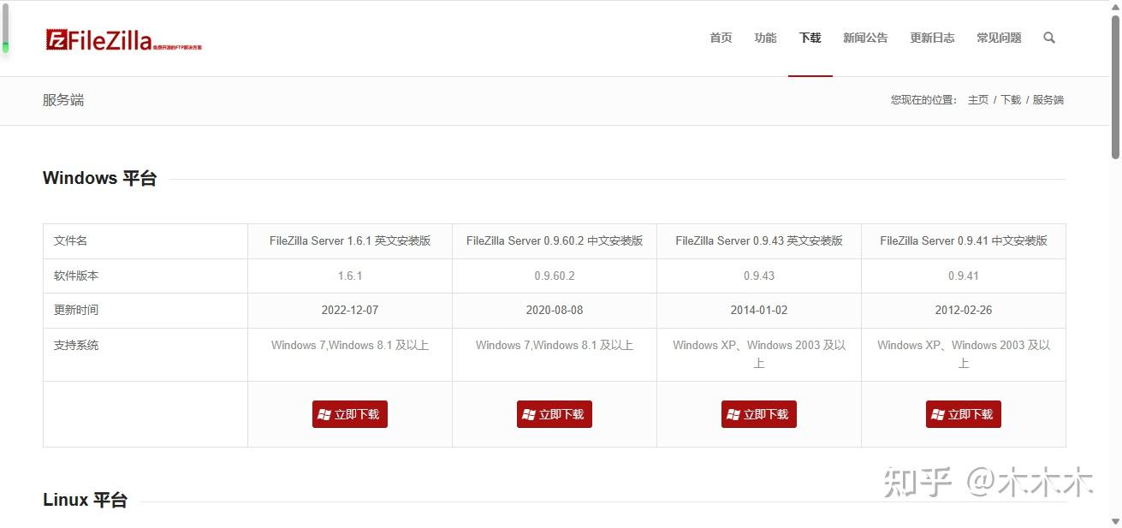Image resolution: width=1122 pixels, height=528 pixels.
Task: Select 'FileZilla Server 0.9.43 英文安装版' header cell
Action: pyautogui.click(x=759, y=241)
